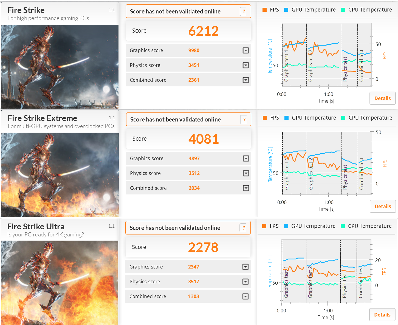Image resolution: width=398 pixels, height=325 pixels.
Task: Click the Fire Strike Extreme title heading
Action: (43, 118)
